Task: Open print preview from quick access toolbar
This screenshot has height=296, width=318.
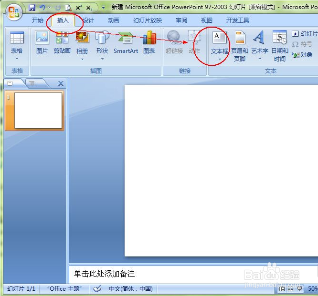Action: pyautogui.click(x=68, y=8)
